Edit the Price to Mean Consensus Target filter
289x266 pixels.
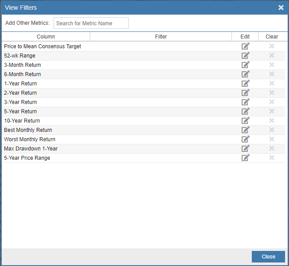tap(245, 46)
